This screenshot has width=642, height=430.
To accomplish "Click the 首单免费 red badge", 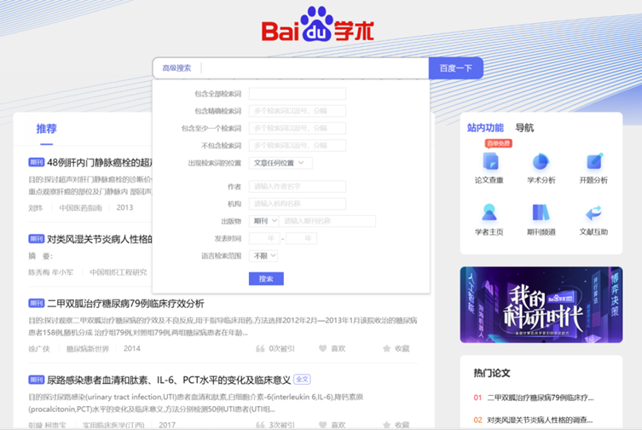I will point(498,143).
